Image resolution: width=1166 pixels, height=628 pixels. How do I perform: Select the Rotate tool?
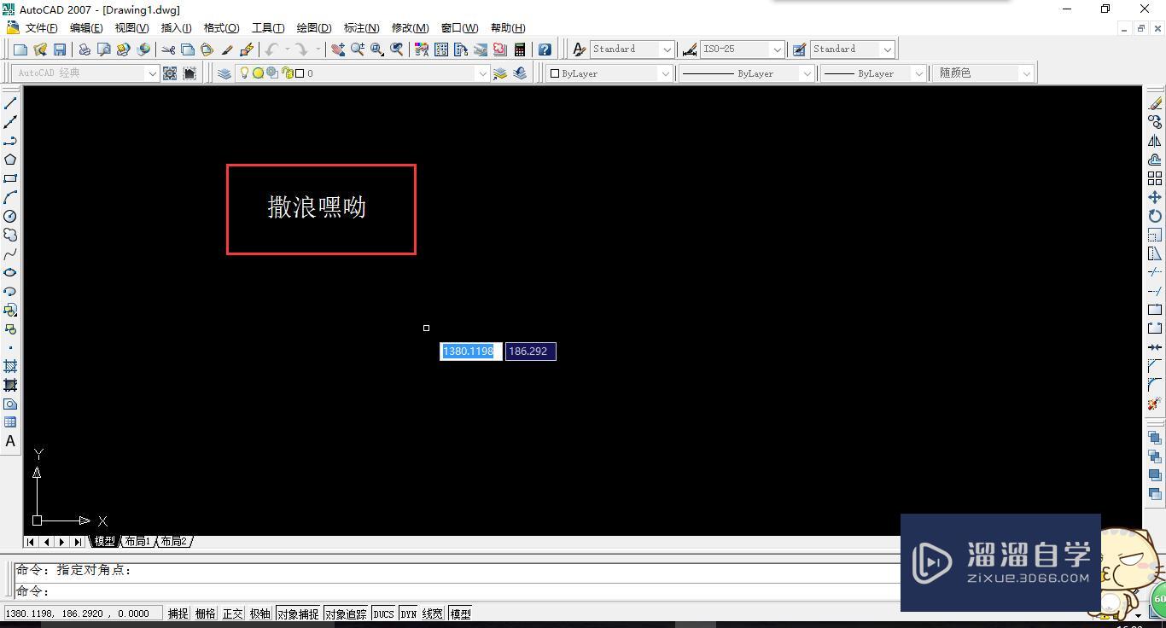pyautogui.click(x=1155, y=216)
